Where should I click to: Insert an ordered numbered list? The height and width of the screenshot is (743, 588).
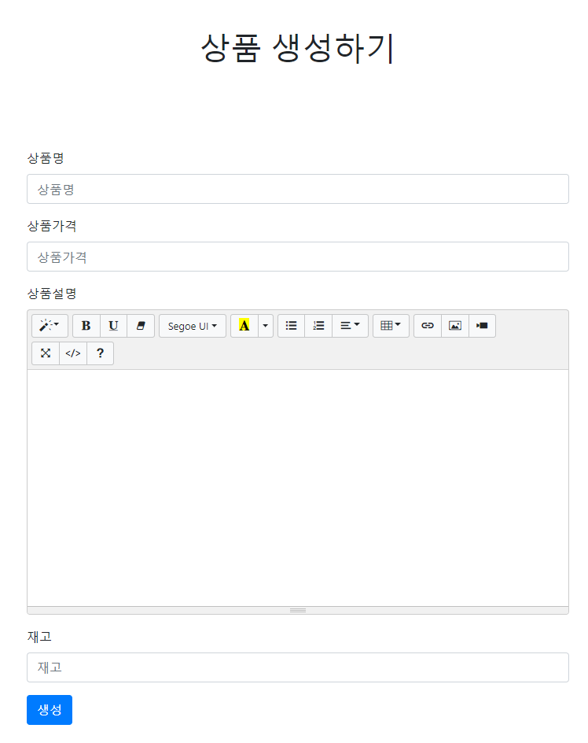pyautogui.click(x=318, y=326)
